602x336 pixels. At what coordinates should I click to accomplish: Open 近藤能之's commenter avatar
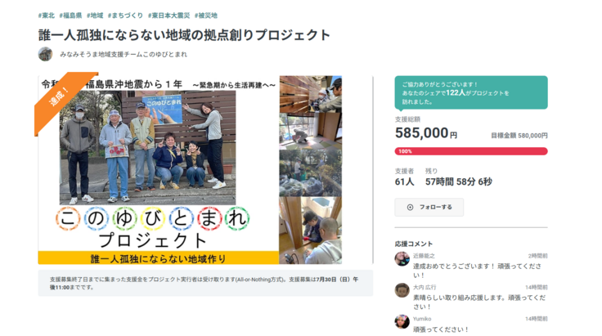pyautogui.click(x=402, y=259)
